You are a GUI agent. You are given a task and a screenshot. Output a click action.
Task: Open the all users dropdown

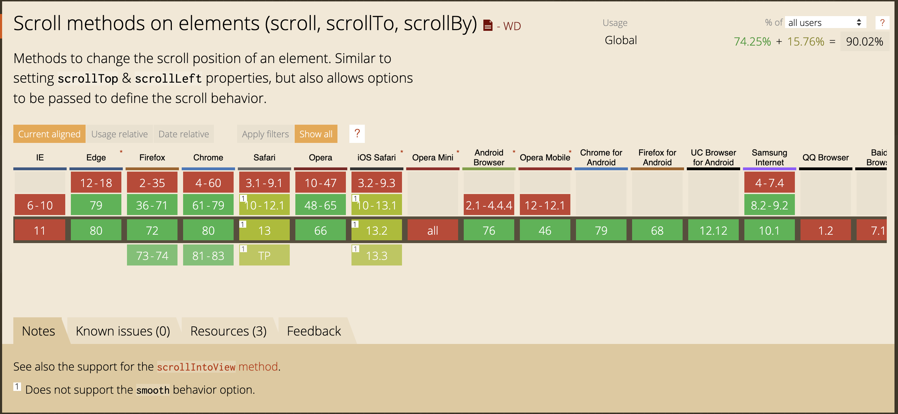point(825,23)
